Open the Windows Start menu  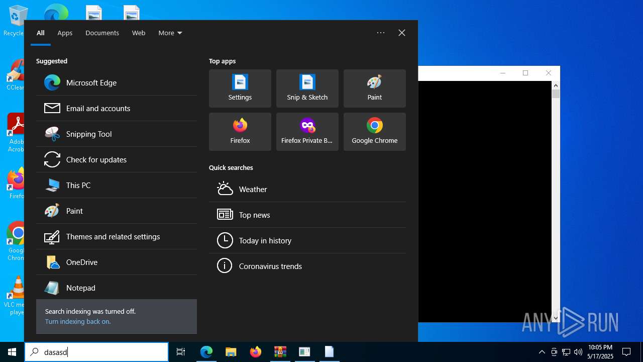coord(12,352)
